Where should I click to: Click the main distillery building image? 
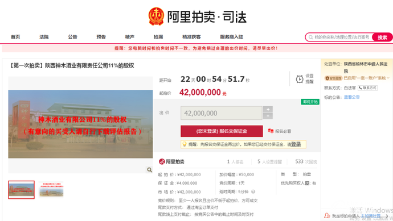(80, 124)
